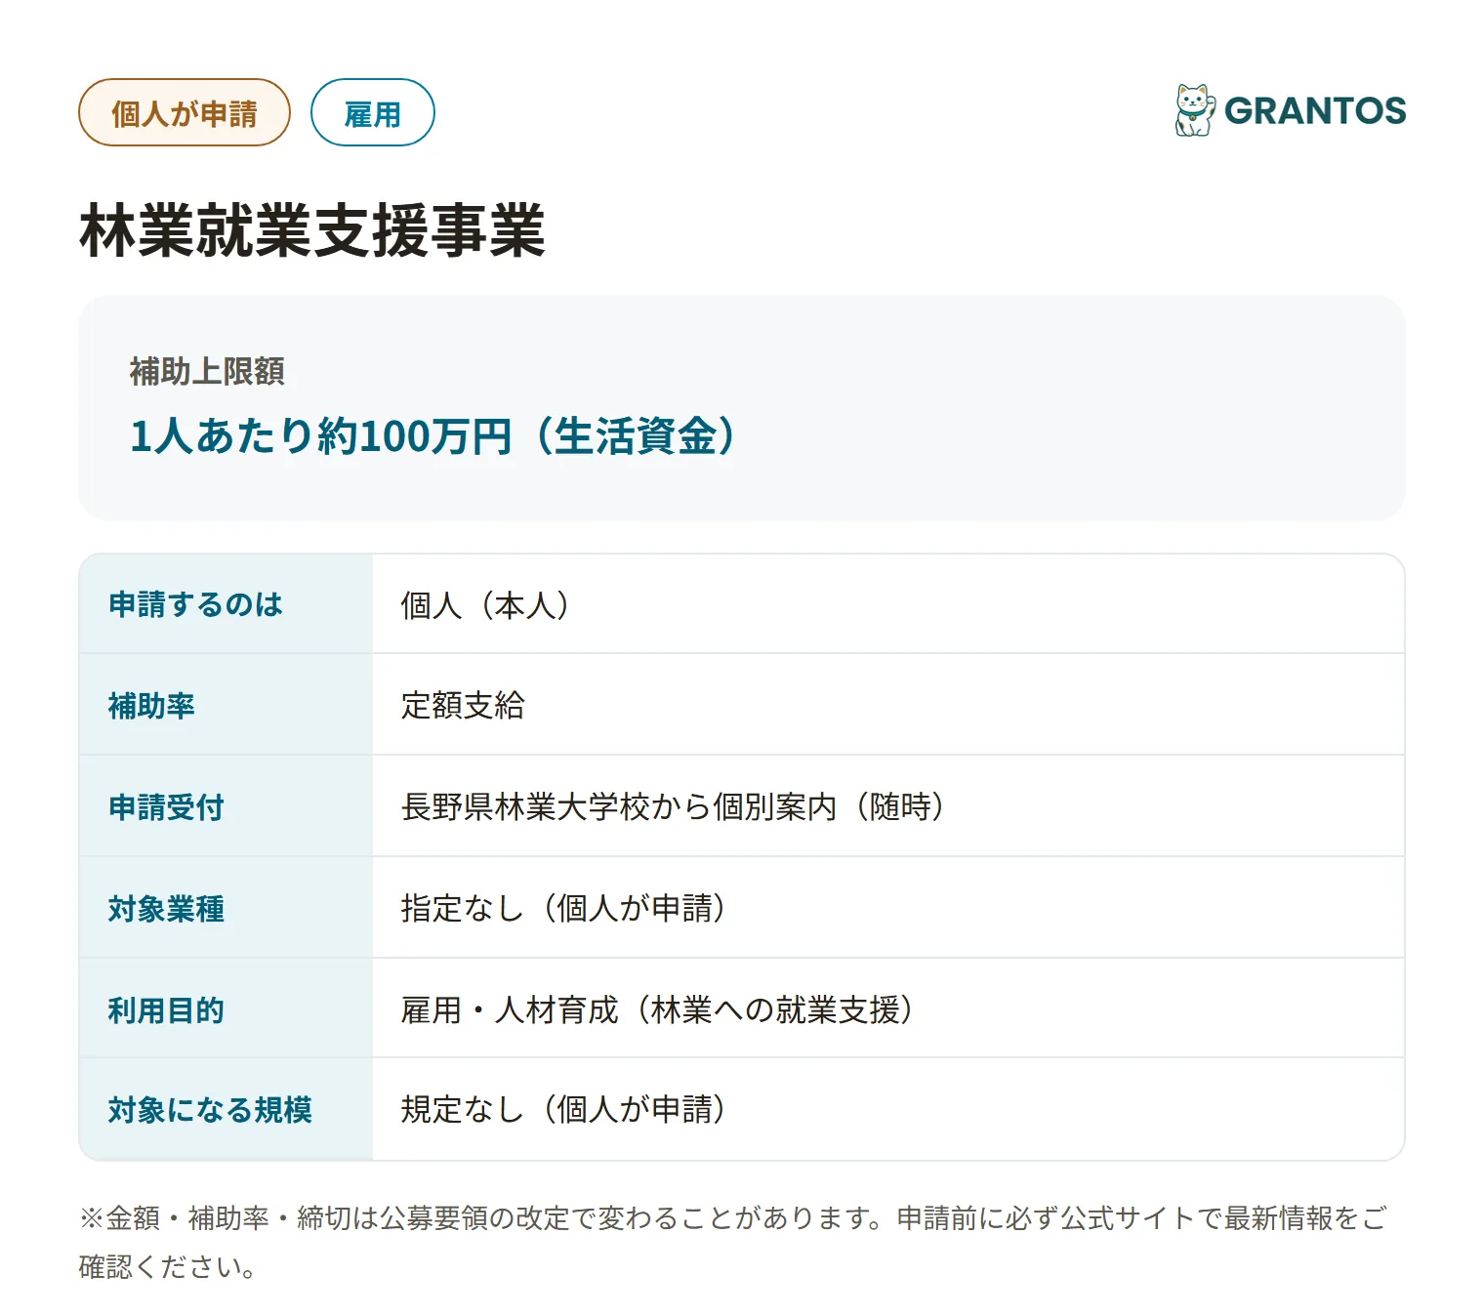Viewport: 1484px width, 1316px height.
Task: Click the 申請するのは row header
Action: [x=226, y=604]
